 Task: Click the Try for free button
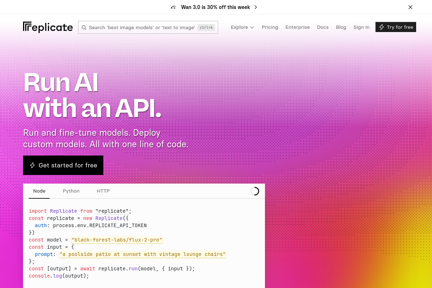(396, 27)
